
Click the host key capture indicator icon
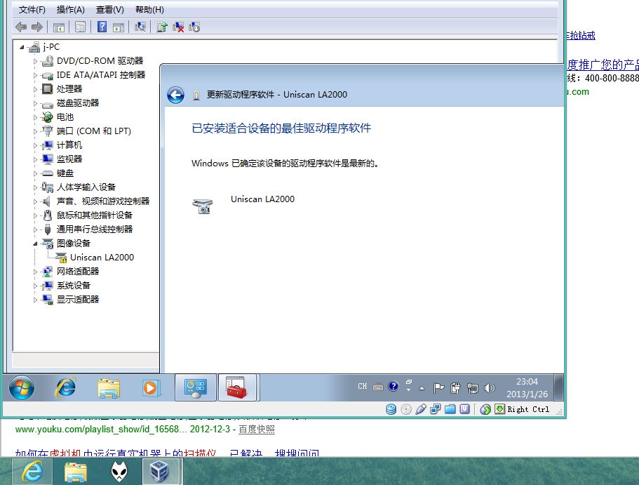point(499,409)
